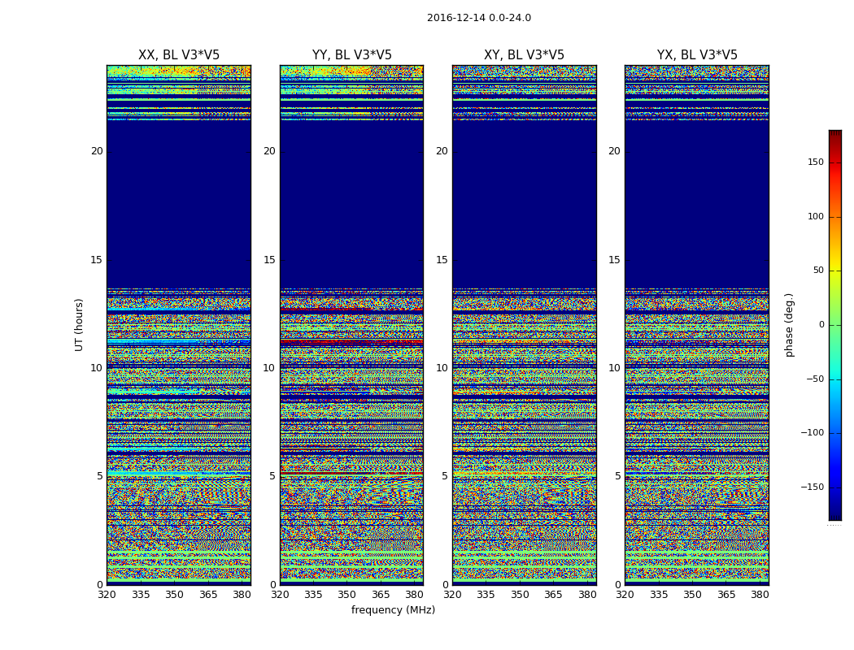Click the colorbar tick label '150'

coord(816,162)
